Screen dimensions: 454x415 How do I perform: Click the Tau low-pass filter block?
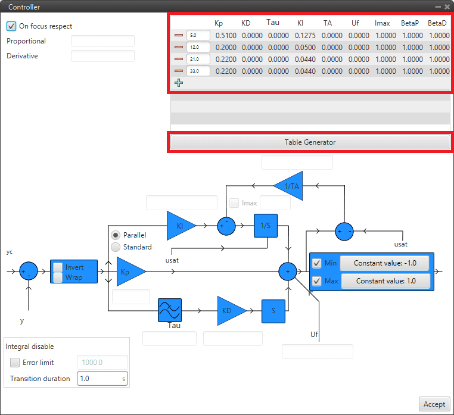pos(169,311)
